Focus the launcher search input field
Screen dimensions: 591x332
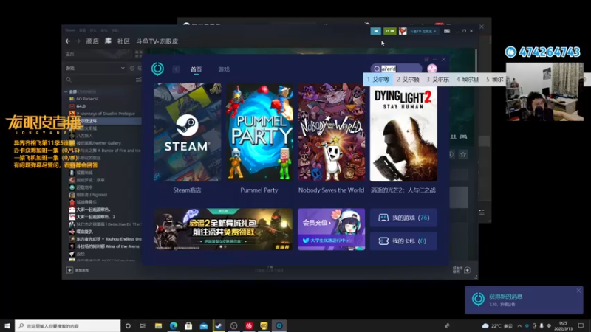point(397,69)
